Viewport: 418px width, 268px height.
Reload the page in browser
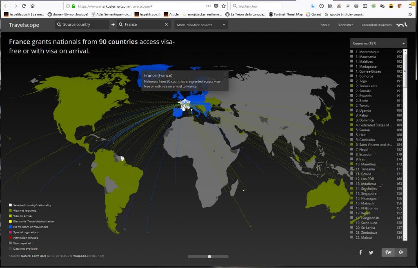[x=24, y=6]
